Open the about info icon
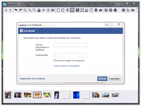Image resolution: width=141 pixels, height=106 pixels. point(115,10)
